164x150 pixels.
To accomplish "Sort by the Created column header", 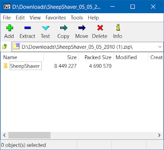I will click(156, 57).
